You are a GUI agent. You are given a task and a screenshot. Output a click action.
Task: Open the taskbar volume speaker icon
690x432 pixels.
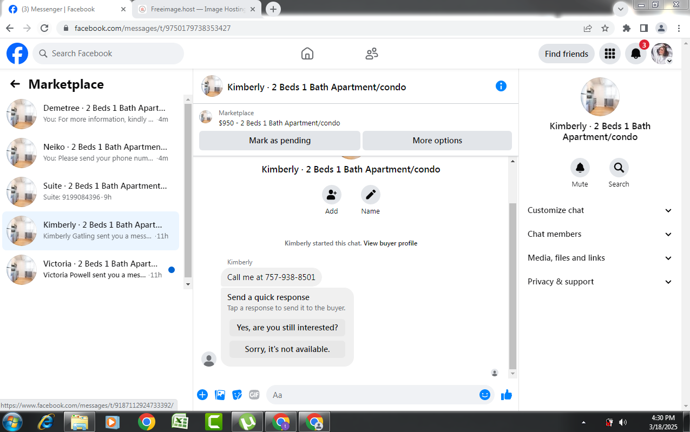tap(623, 422)
